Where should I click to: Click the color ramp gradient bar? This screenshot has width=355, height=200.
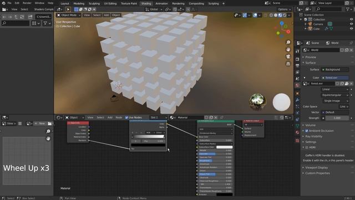[x=148, y=137]
